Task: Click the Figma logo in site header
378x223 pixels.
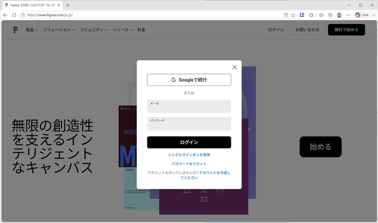Action: tap(16, 30)
